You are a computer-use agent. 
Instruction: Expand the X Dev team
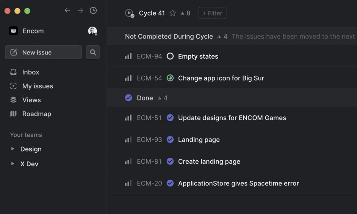click(12, 164)
